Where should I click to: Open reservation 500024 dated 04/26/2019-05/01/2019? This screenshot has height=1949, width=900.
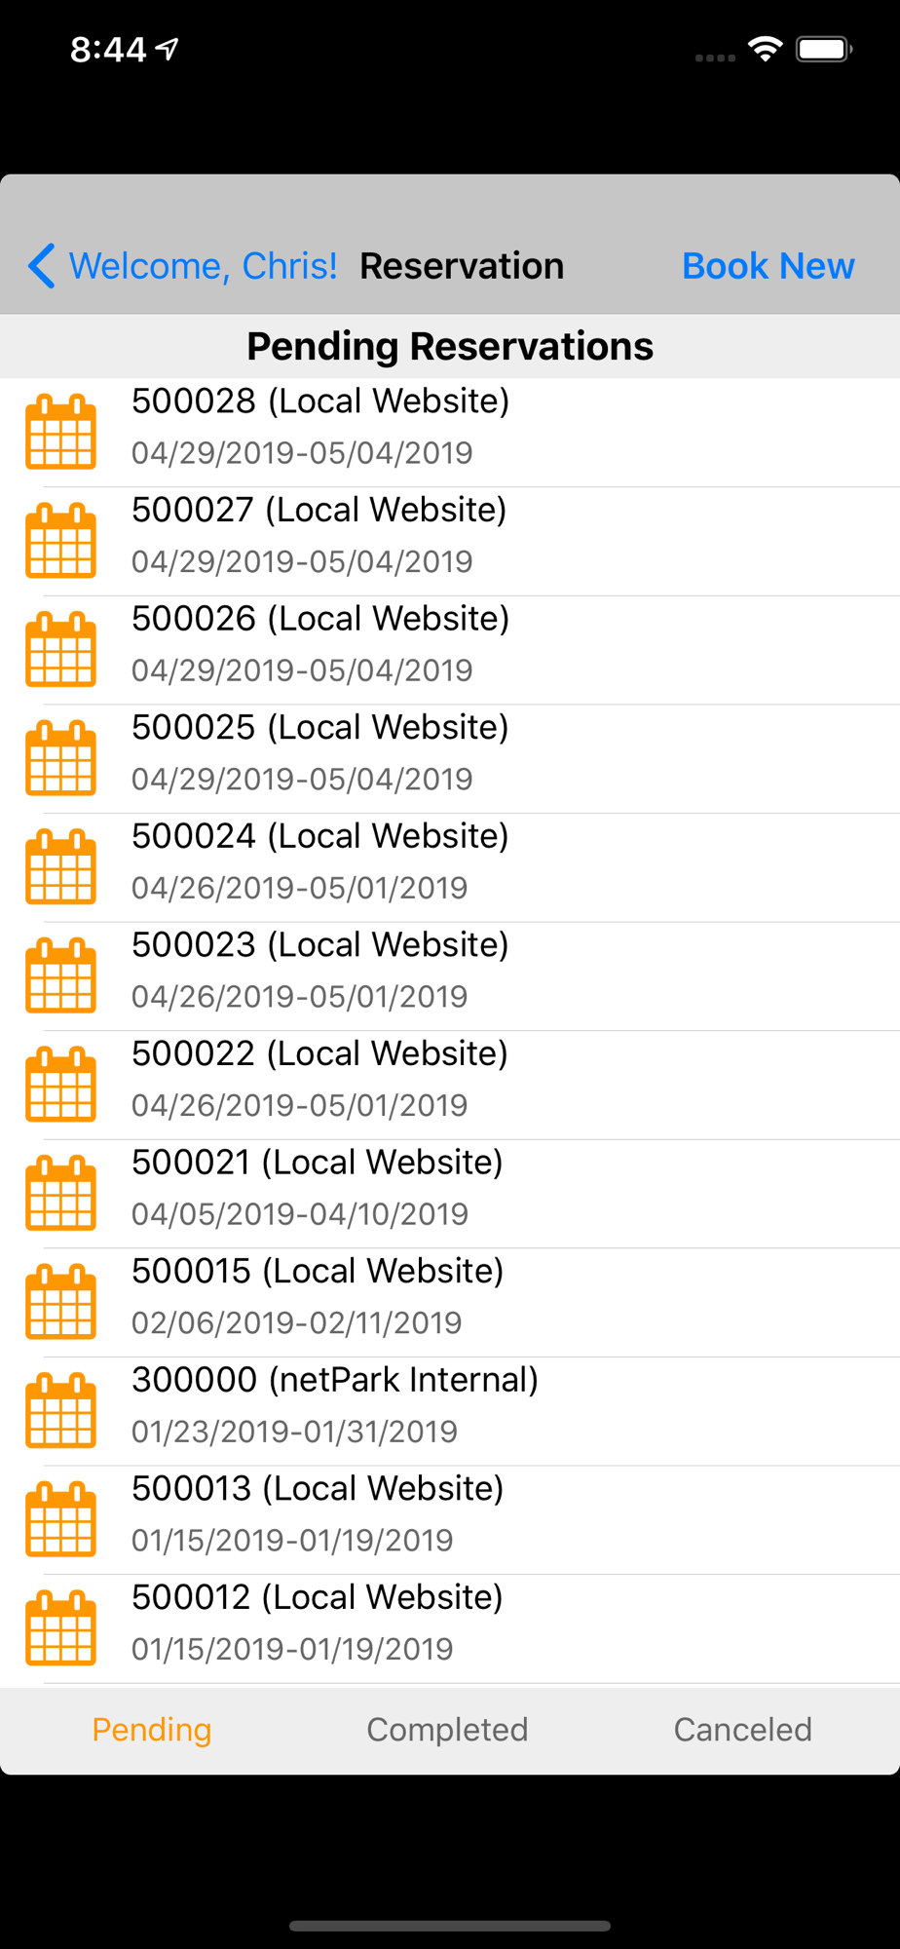pos(450,867)
